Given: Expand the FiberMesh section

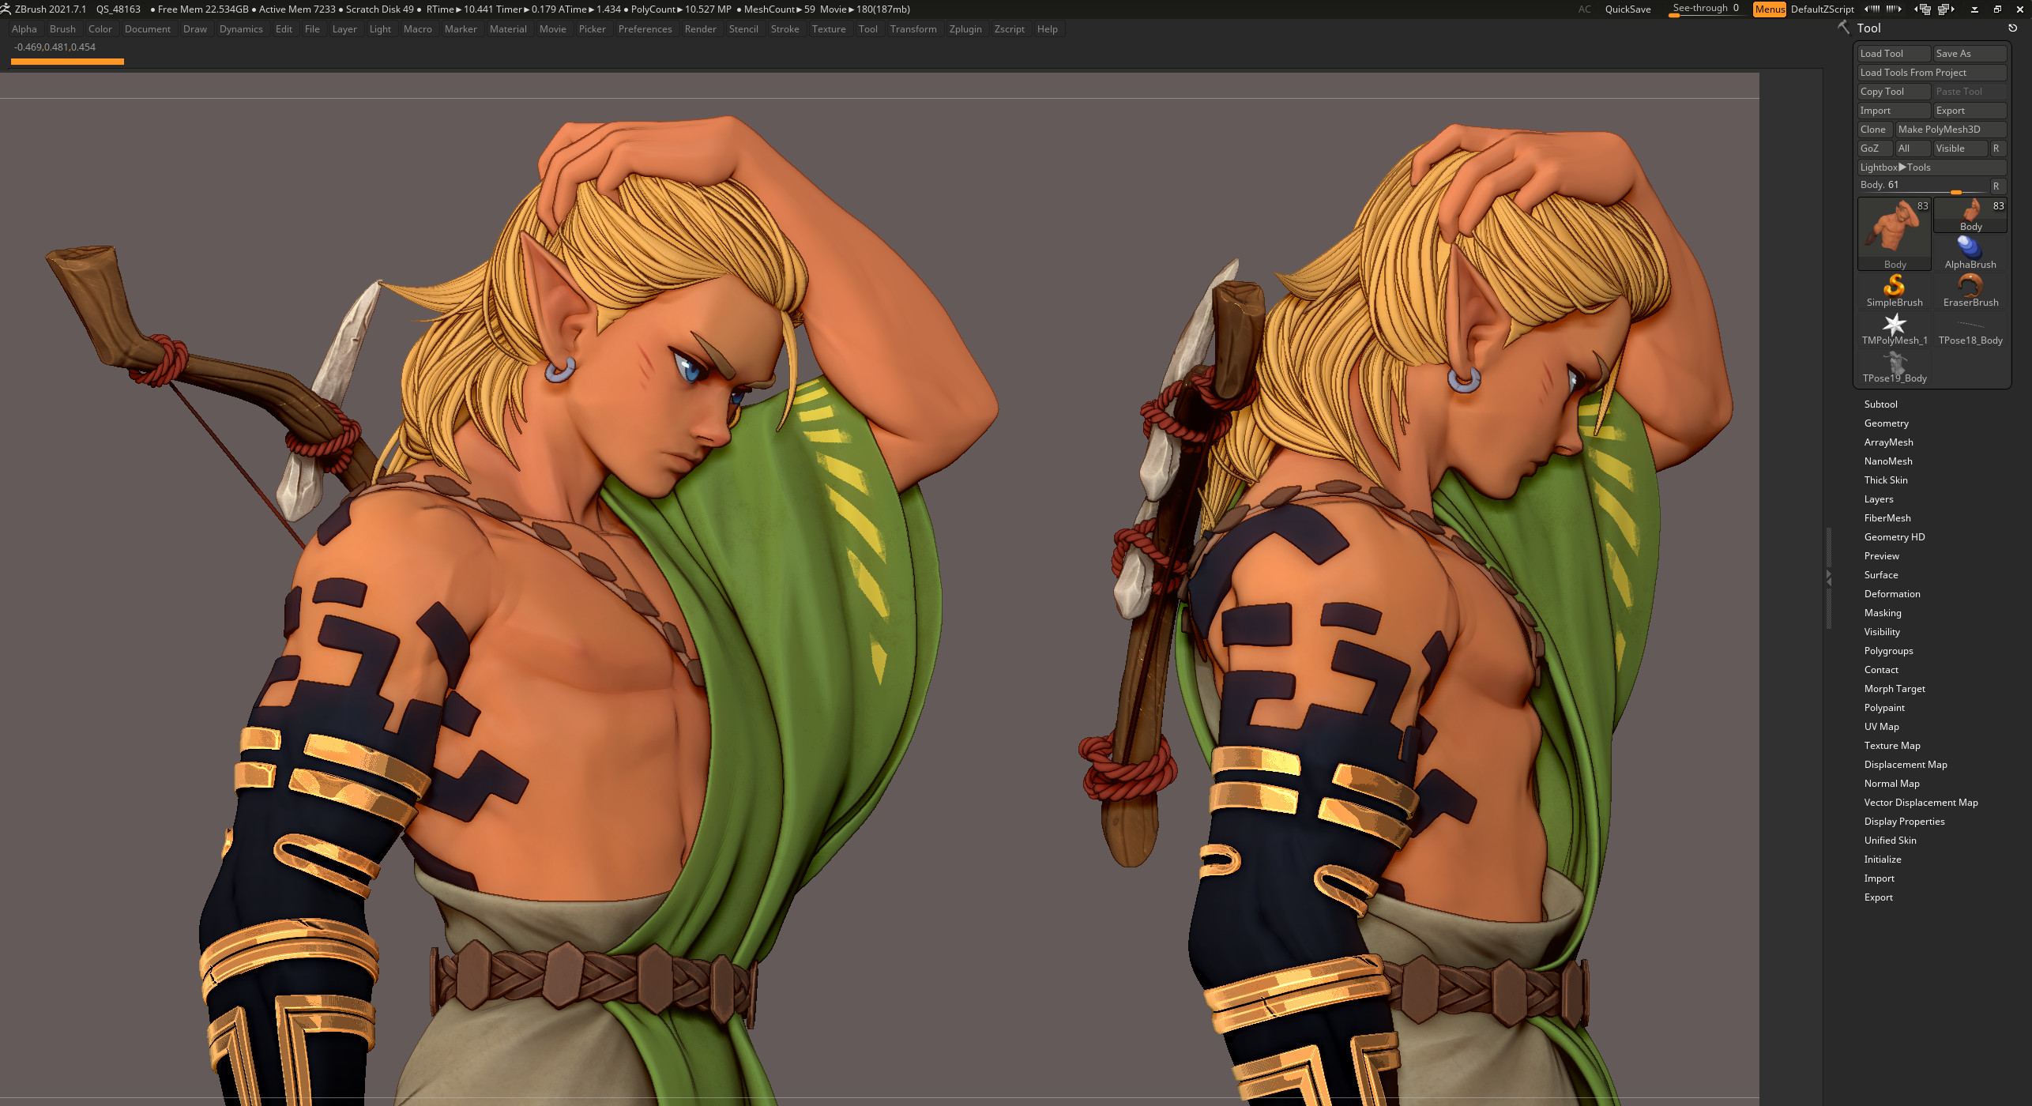Looking at the screenshot, I should click(x=1887, y=518).
